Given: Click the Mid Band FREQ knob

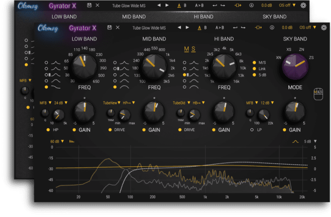Looking at the screenshot, I should tap(154, 67).
